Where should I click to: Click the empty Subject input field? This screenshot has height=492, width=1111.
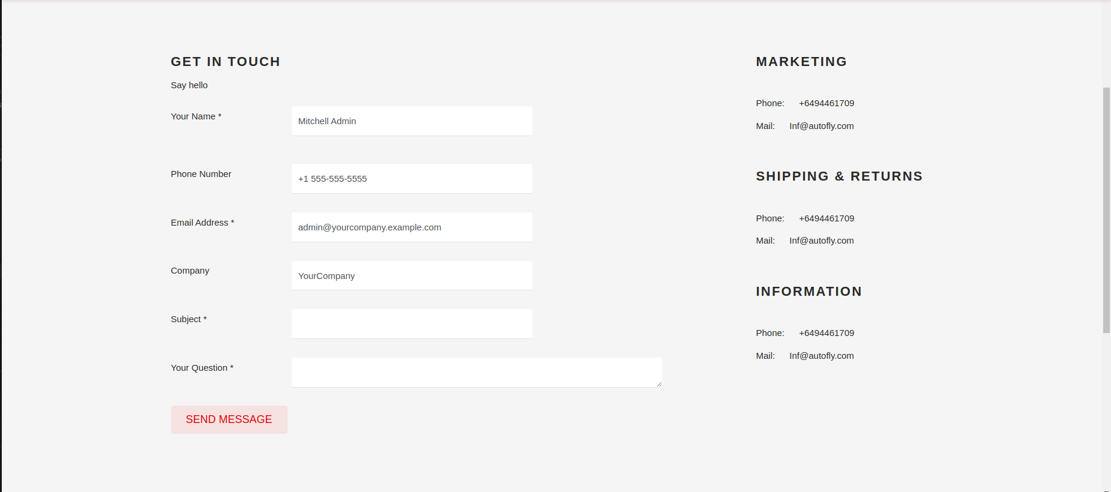click(x=411, y=324)
